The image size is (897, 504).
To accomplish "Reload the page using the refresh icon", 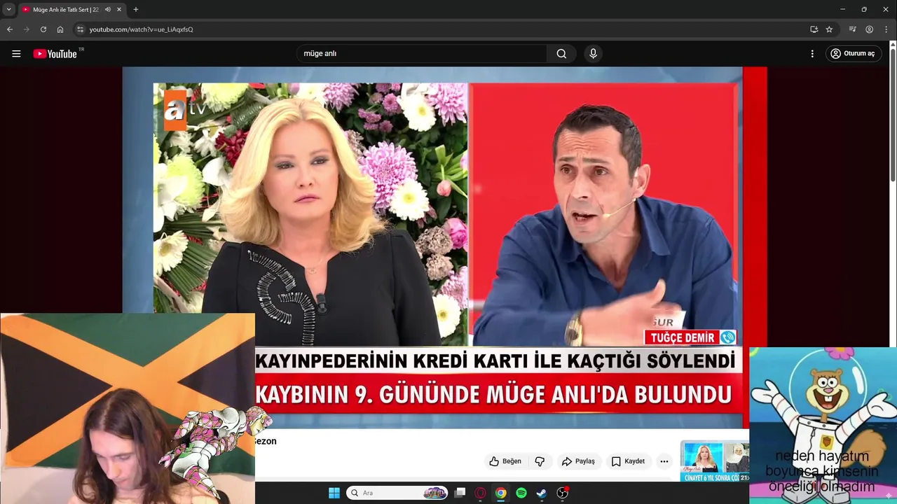I will pyautogui.click(x=43, y=29).
